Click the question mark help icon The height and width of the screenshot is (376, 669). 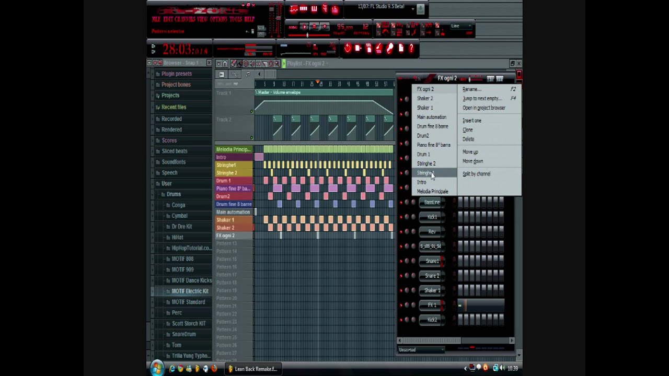click(x=411, y=49)
